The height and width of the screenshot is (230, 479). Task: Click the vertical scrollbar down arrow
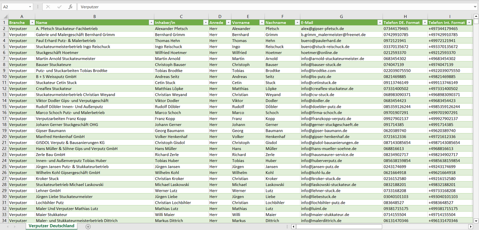tap(476, 220)
